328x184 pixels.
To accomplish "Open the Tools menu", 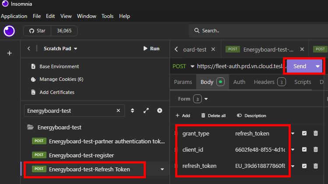I will [108, 16].
